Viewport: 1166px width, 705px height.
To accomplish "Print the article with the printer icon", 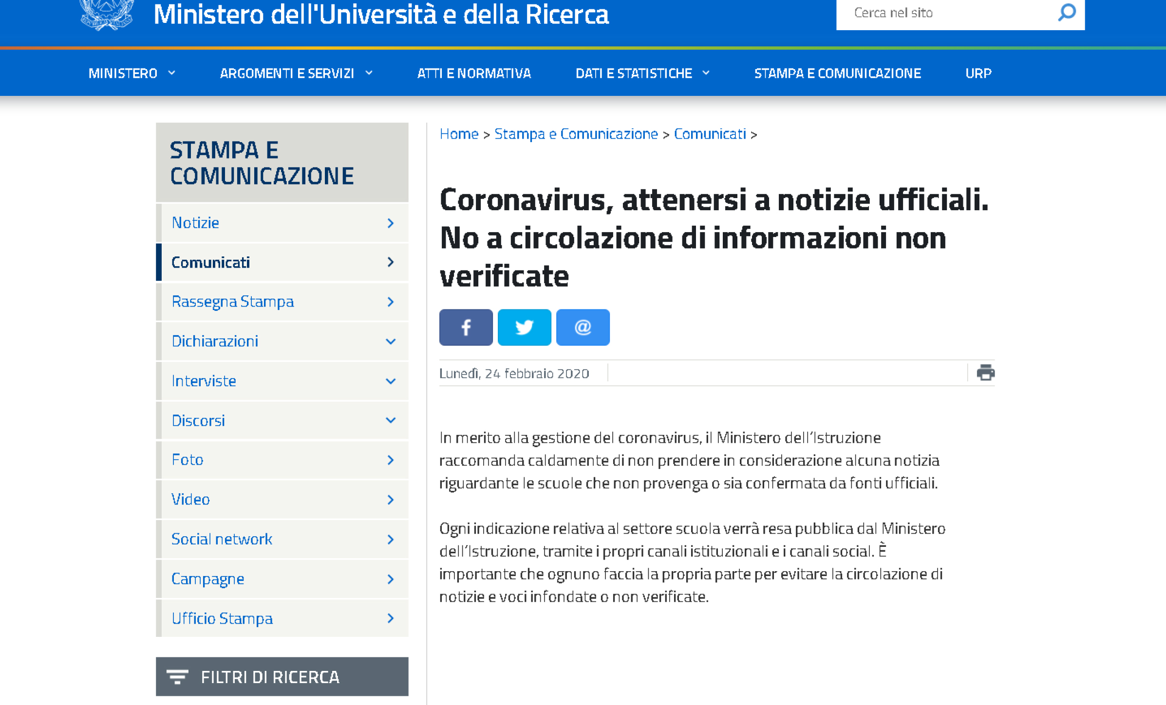I will 985,373.
